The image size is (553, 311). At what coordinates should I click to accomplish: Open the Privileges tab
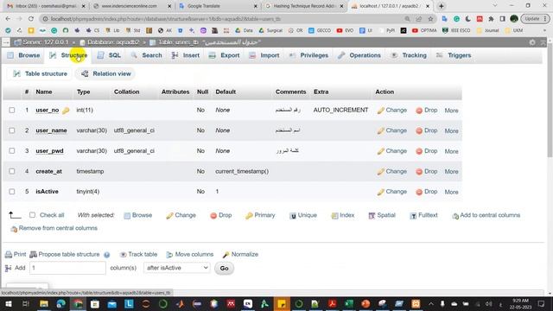coord(308,55)
